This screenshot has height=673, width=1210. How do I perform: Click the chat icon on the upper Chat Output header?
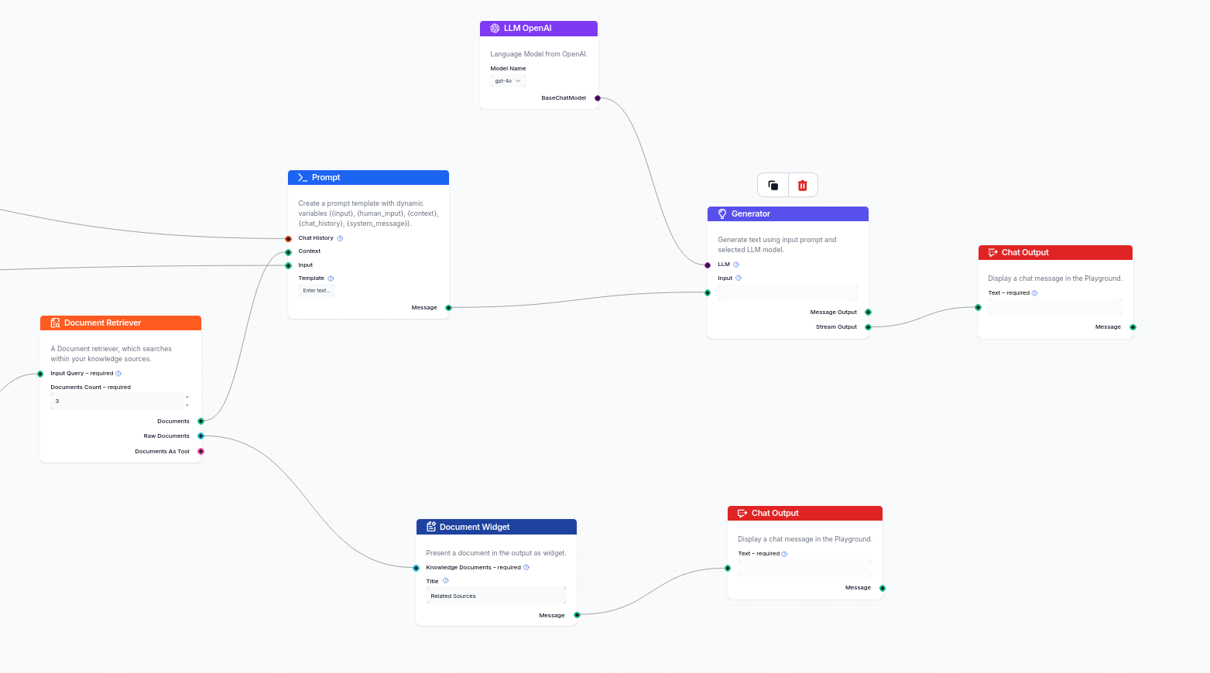coord(993,252)
